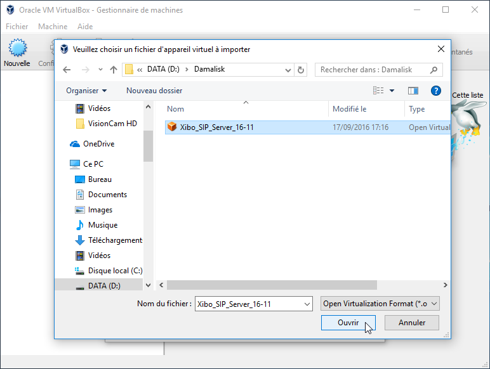
Task: Click the Open Virtual type cell
Action: tap(429, 127)
